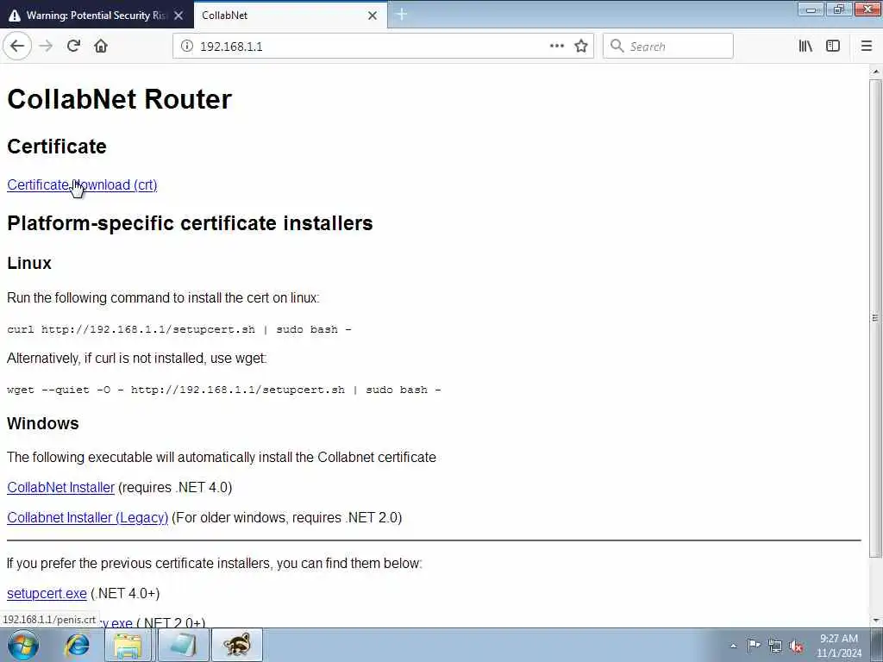
Task: Open the CollabNet Installer link
Action: (61, 488)
